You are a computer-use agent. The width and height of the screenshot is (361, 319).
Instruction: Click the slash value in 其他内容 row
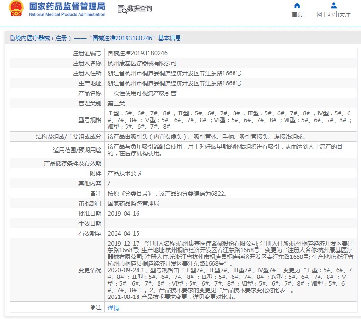(x=109, y=184)
